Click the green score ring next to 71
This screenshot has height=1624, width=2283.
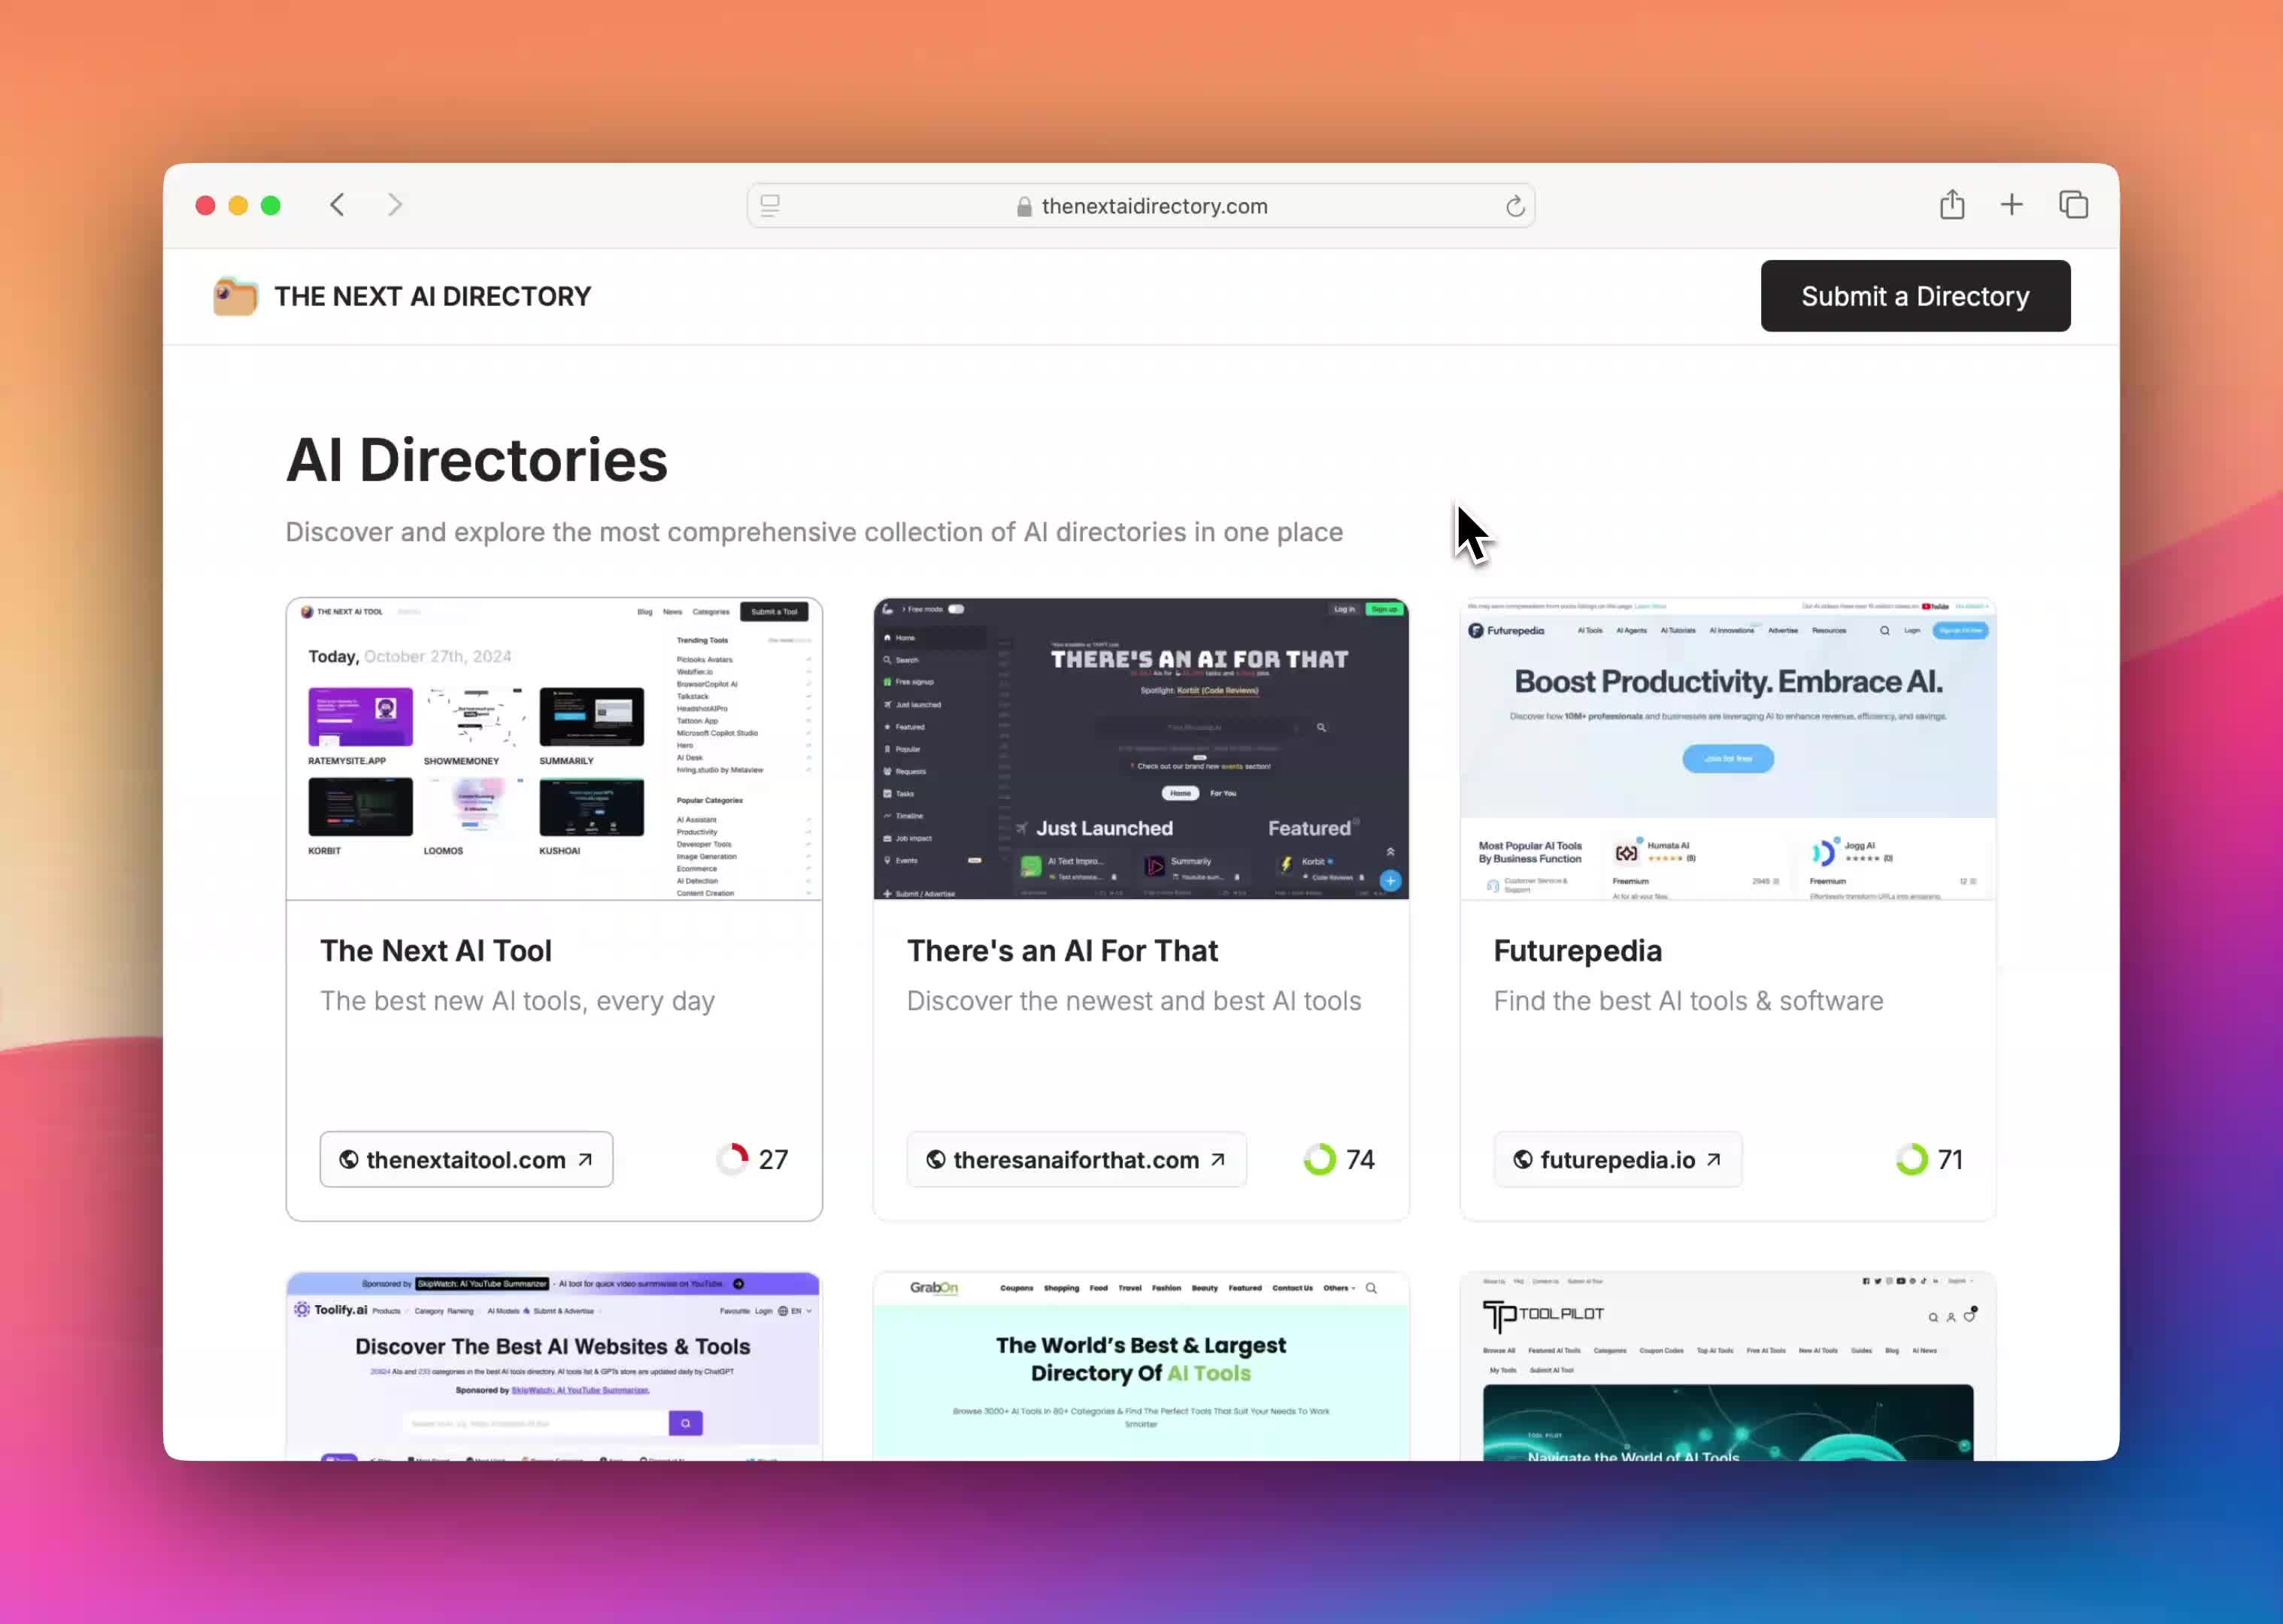tap(1911, 1160)
